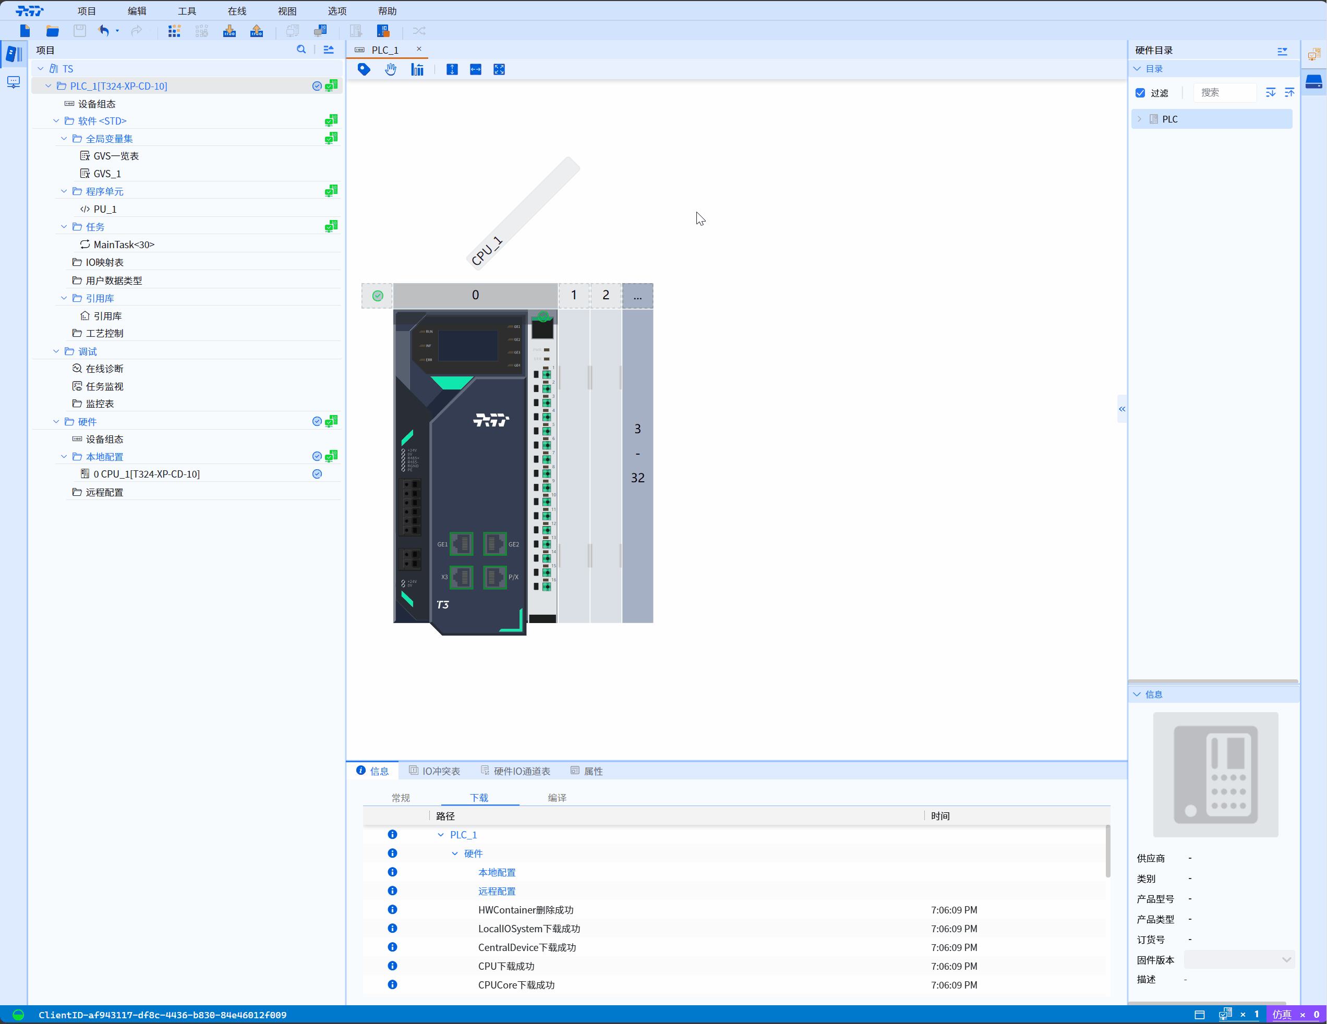Click the new project file icon

(x=25, y=31)
